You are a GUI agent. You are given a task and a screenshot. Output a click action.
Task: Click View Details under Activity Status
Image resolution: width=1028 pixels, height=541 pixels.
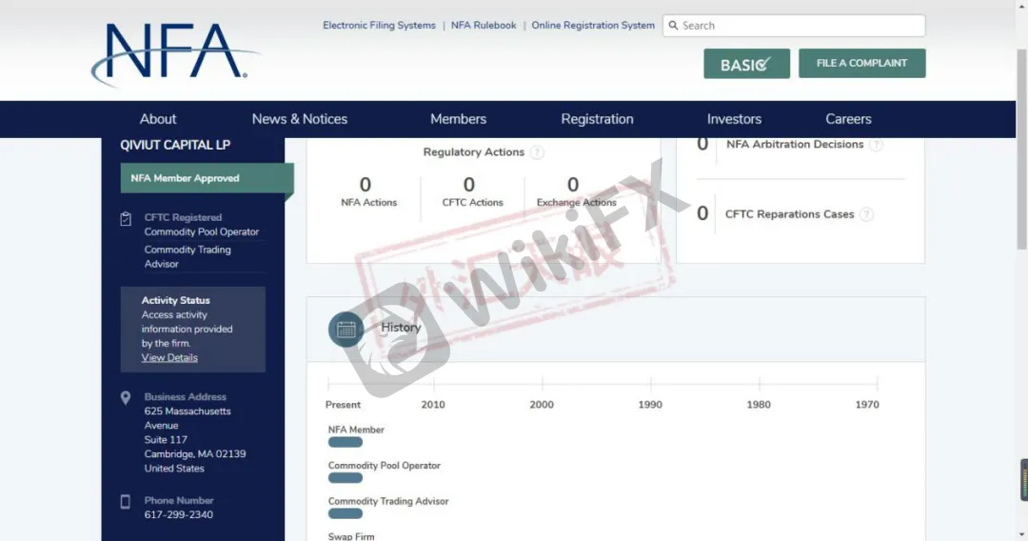[169, 358]
